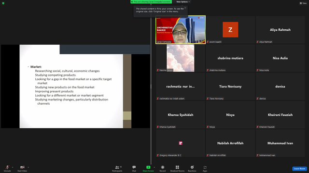Click the muted mic icon beside Aliya Rahmah label

(x=257, y=42)
